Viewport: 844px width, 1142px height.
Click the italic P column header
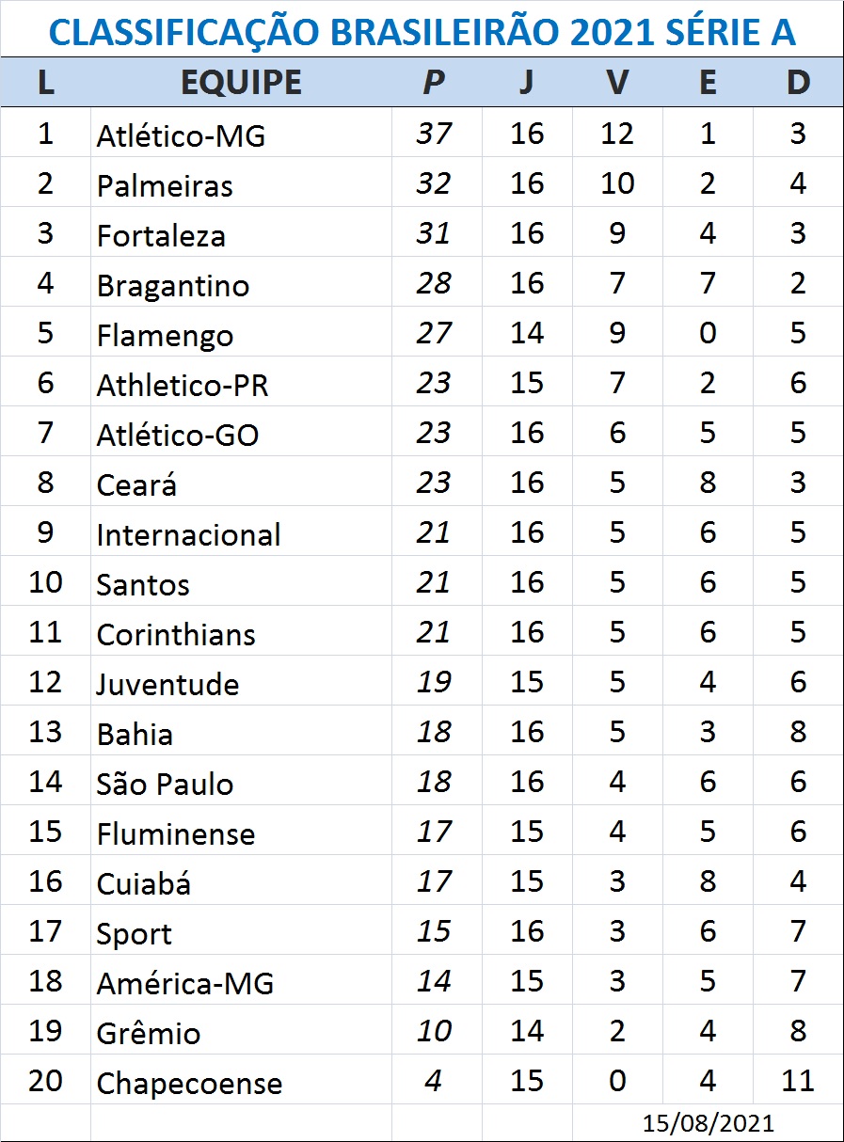click(434, 83)
